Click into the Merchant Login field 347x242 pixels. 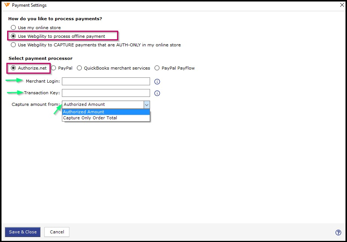tap(106, 82)
